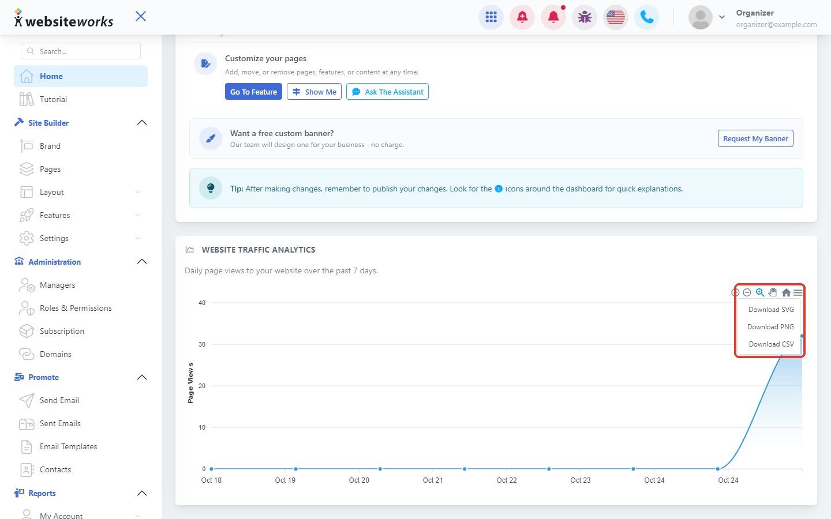Click Ask The Assistant button

[x=387, y=92]
